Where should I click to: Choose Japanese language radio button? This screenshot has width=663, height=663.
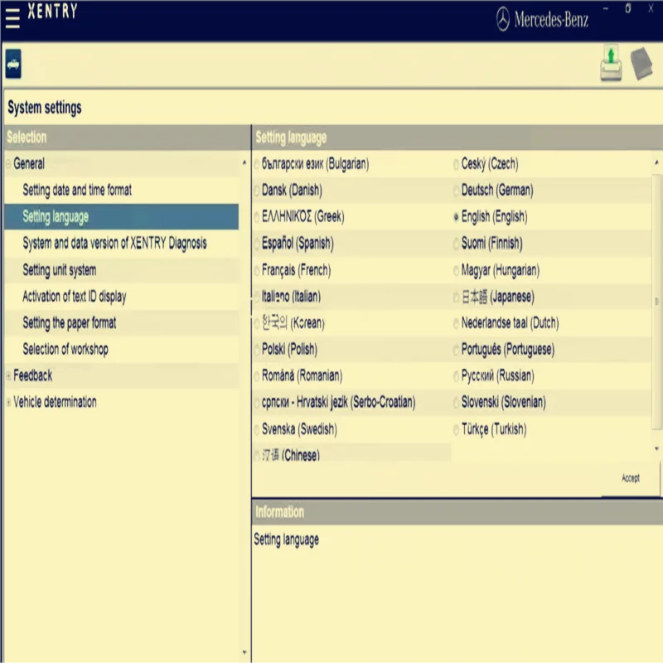[x=457, y=297]
